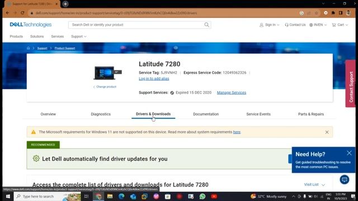The width and height of the screenshot is (358, 201).
Task: Click the Product Support breadcrumb link
Action: point(65,48)
